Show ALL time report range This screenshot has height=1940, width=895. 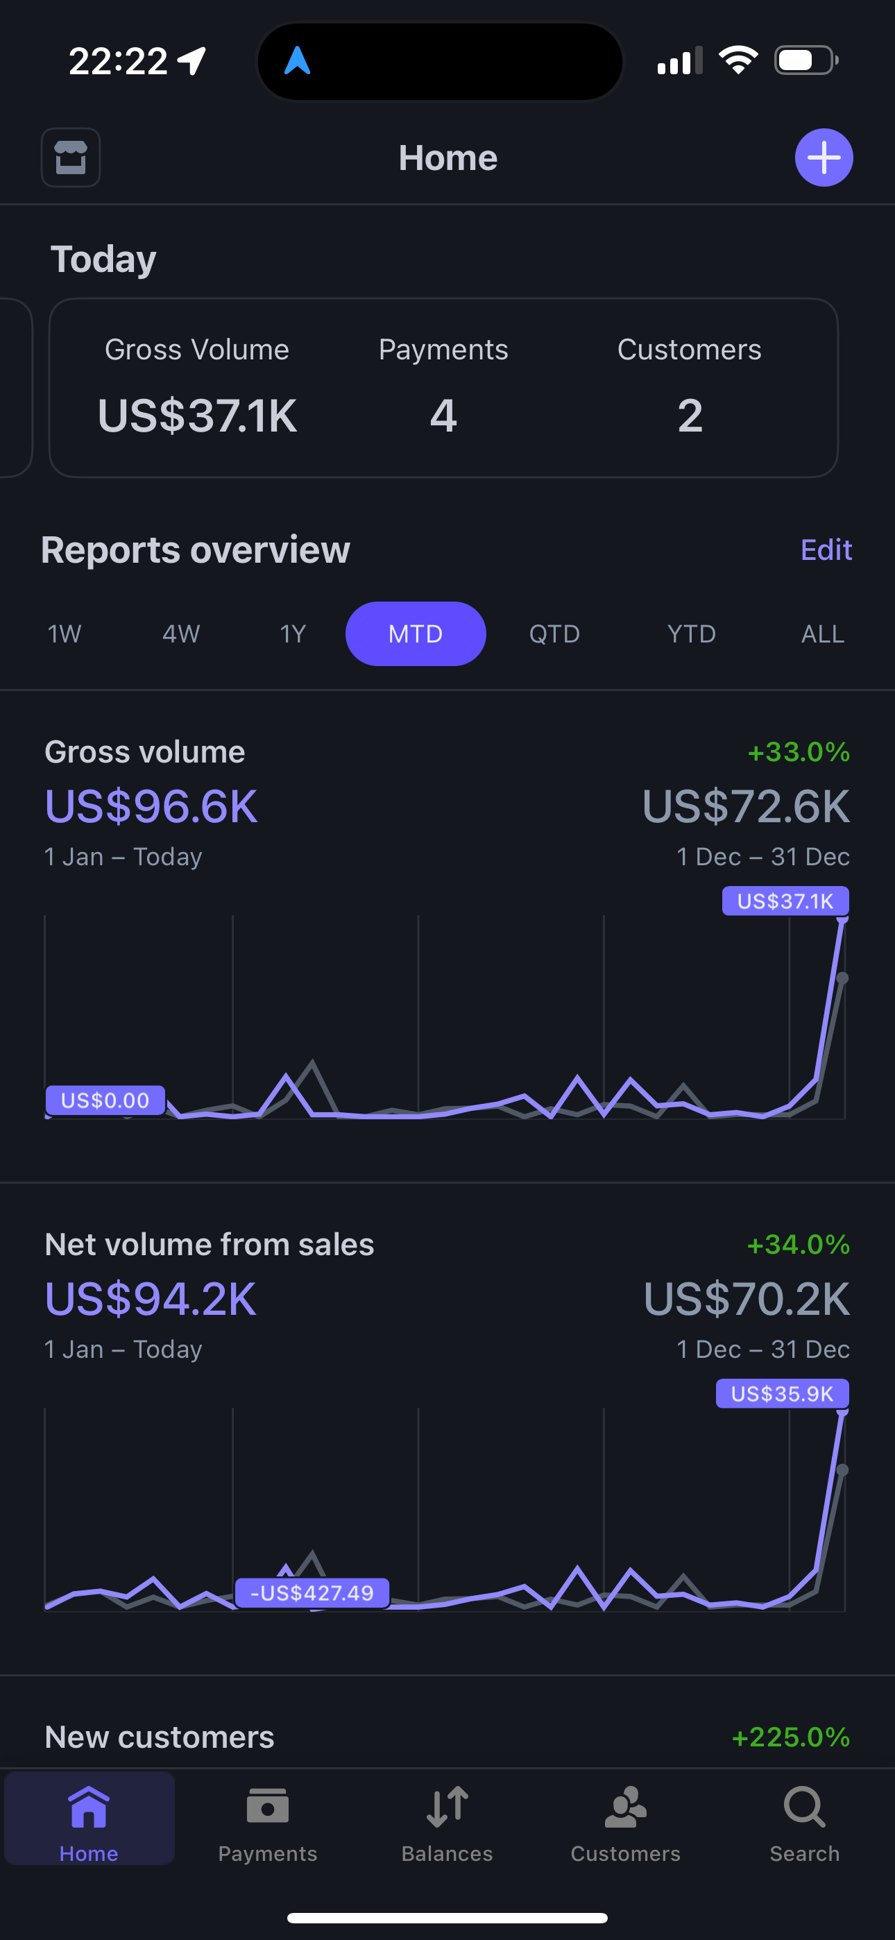(823, 633)
